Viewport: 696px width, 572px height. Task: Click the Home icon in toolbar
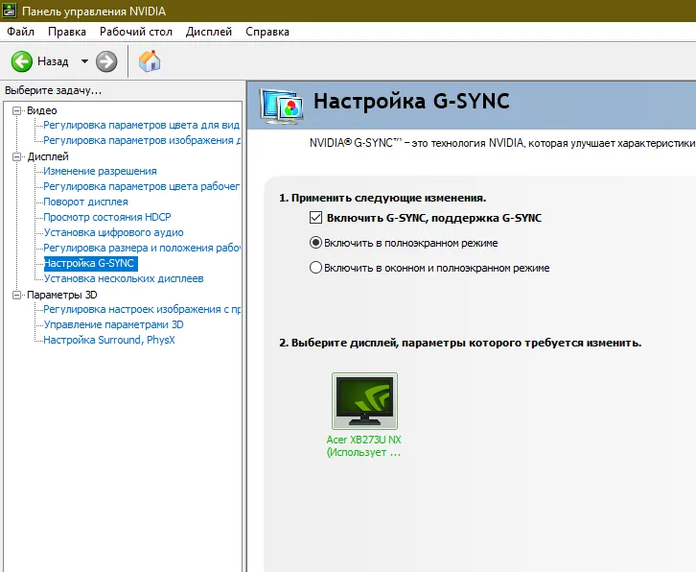click(x=150, y=61)
